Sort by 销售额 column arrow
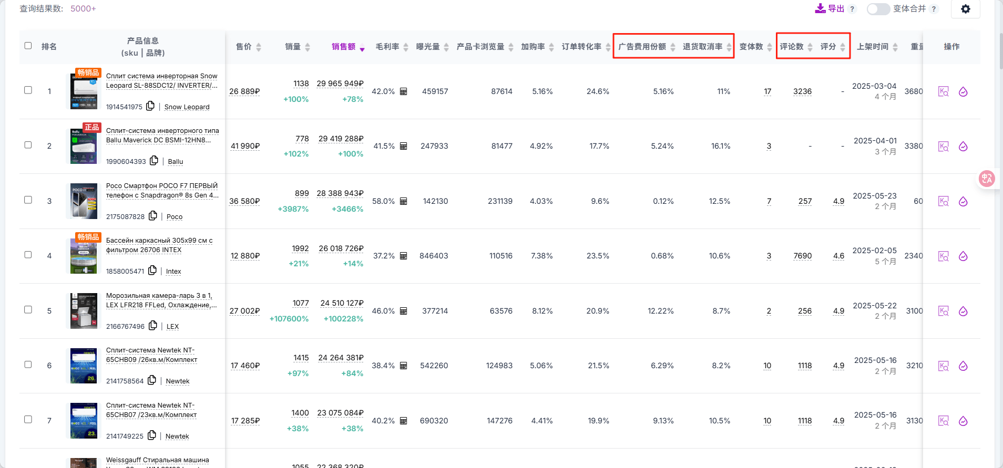 (x=362, y=48)
